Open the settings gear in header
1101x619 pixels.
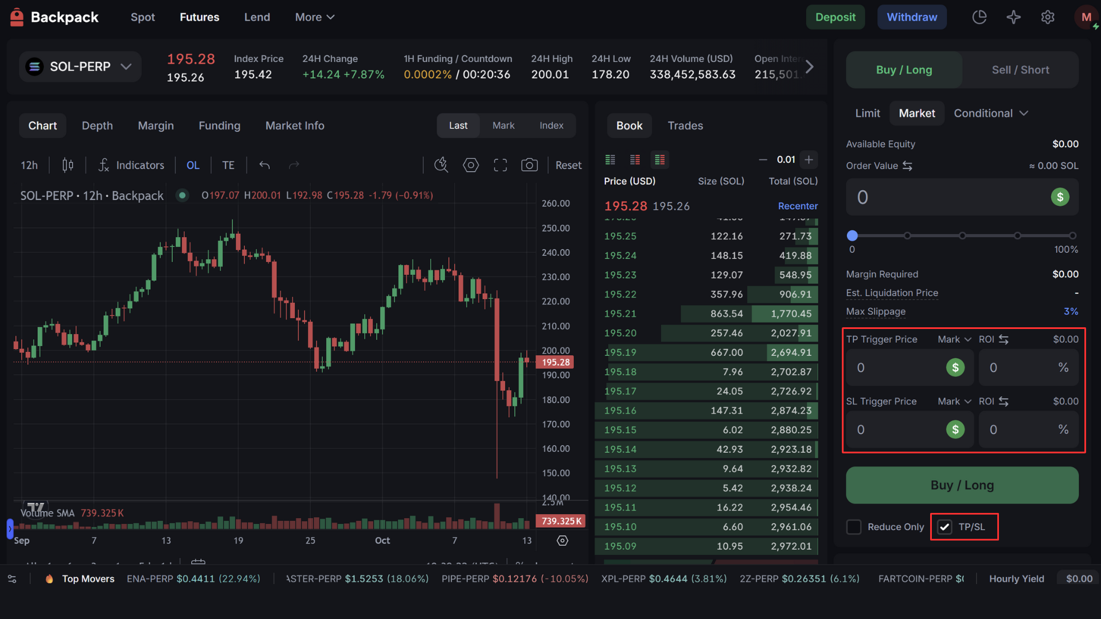coord(1048,17)
